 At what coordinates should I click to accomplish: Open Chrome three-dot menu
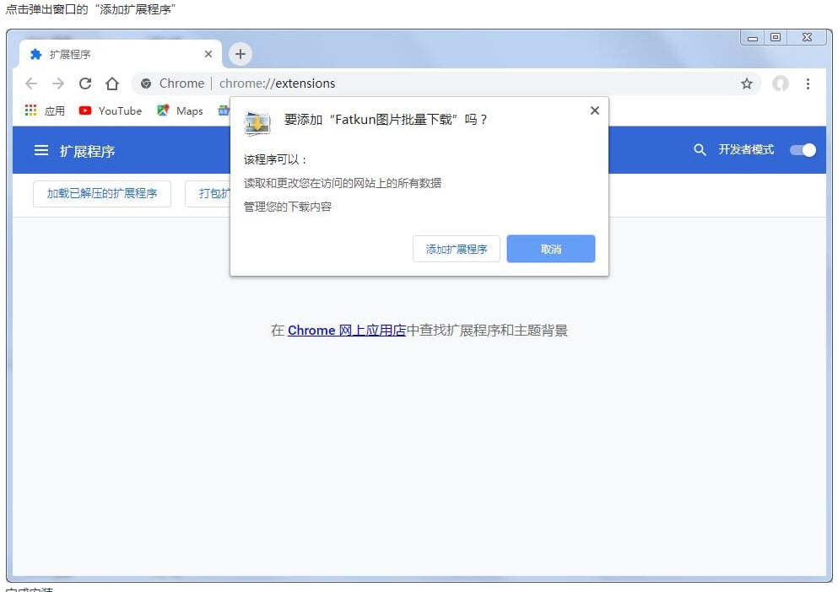point(808,83)
